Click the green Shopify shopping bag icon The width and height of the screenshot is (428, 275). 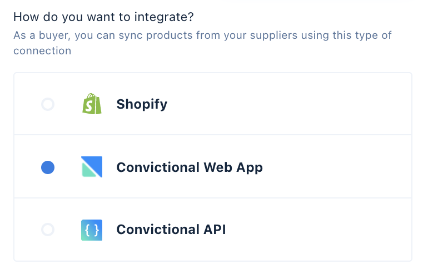tap(92, 104)
